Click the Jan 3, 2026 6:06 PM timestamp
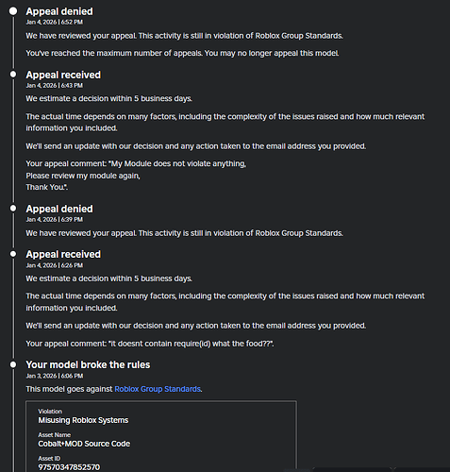 (x=55, y=376)
